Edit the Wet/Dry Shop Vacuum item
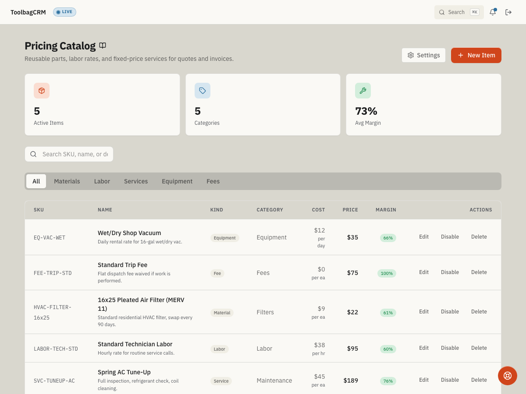 424,237
